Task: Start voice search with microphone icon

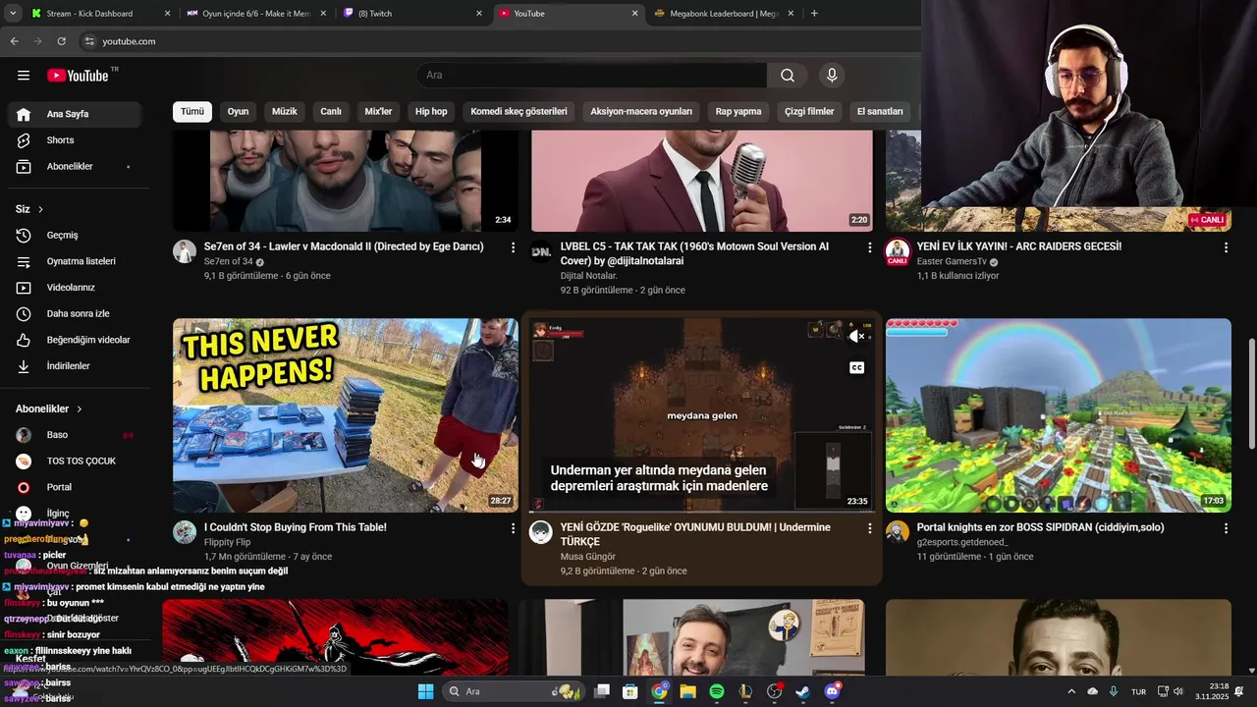Action: tap(832, 76)
